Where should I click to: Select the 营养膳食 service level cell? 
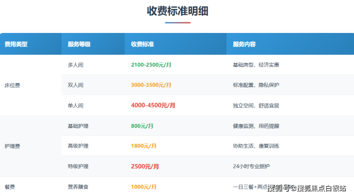pyautogui.click(x=78, y=186)
